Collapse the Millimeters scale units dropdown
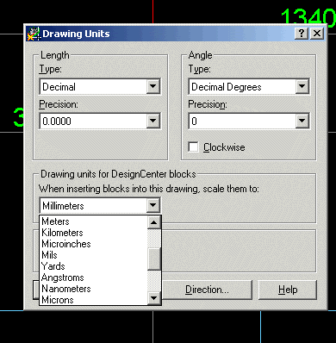336x343 pixels. coord(152,205)
